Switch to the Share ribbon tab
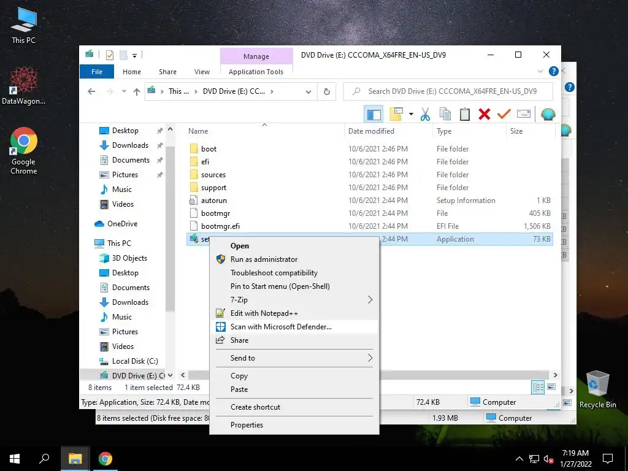The height and width of the screenshot is (471, 628). tap(167, 72)
